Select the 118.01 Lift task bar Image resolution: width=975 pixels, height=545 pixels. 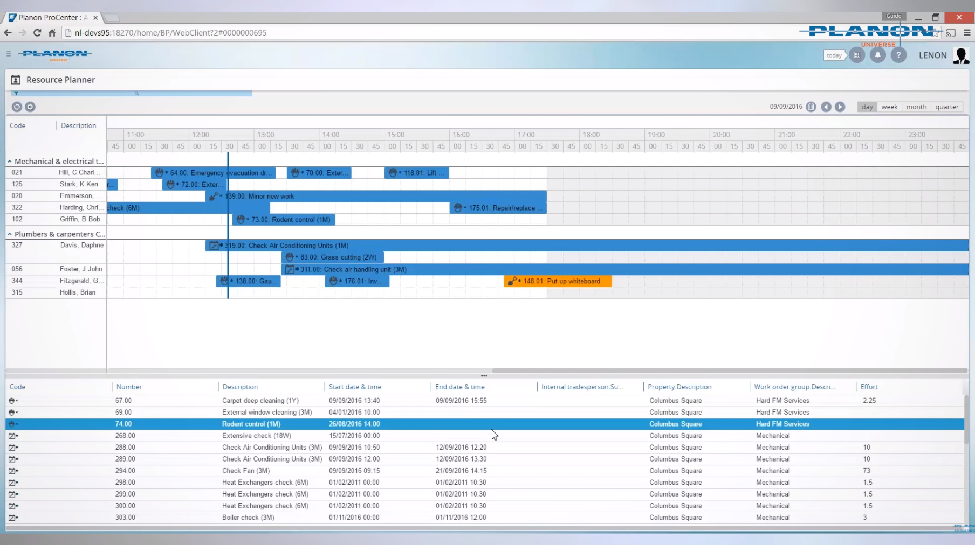417,173
